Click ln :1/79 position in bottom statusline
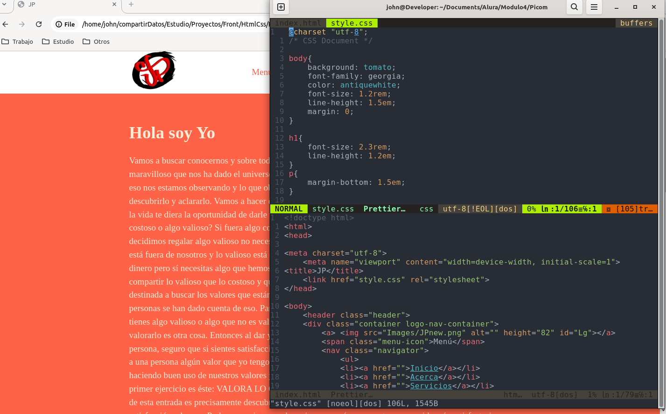Image resolution: width=666 pixels, height=414 pixels. pos(627,395)
